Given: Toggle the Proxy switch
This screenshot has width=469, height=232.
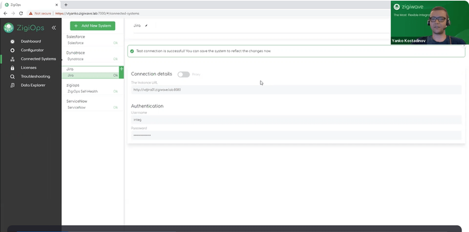Looking at the screenshot, I should click(x=183, y=74).
